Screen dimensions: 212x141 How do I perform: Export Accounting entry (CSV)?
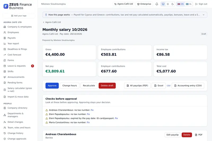click(188, 85)
